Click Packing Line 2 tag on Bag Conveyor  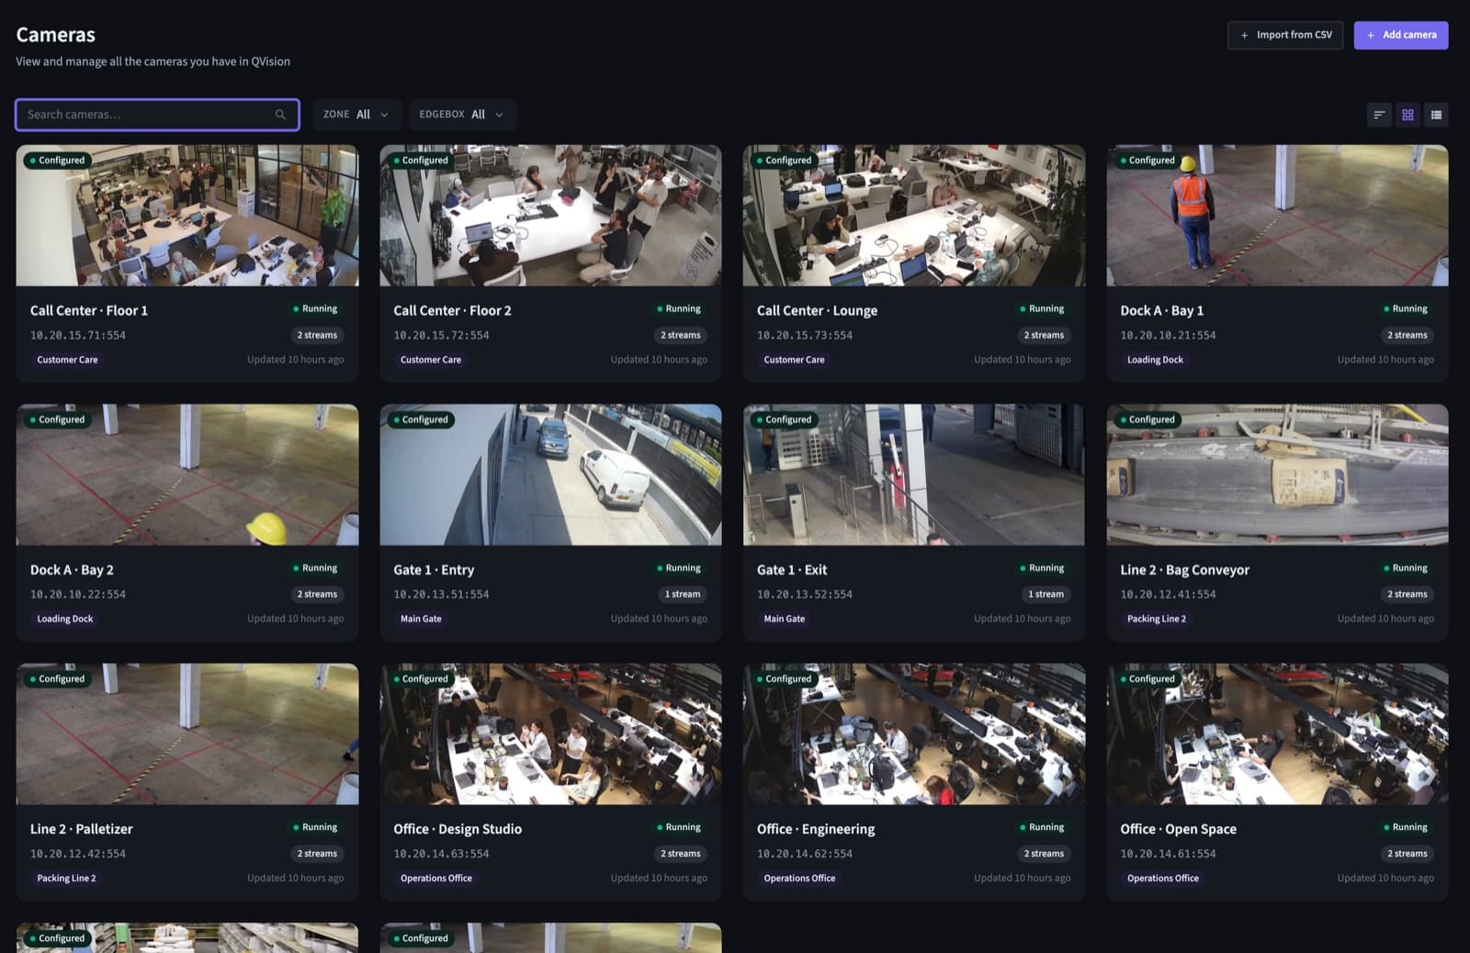coord(1157,619)
